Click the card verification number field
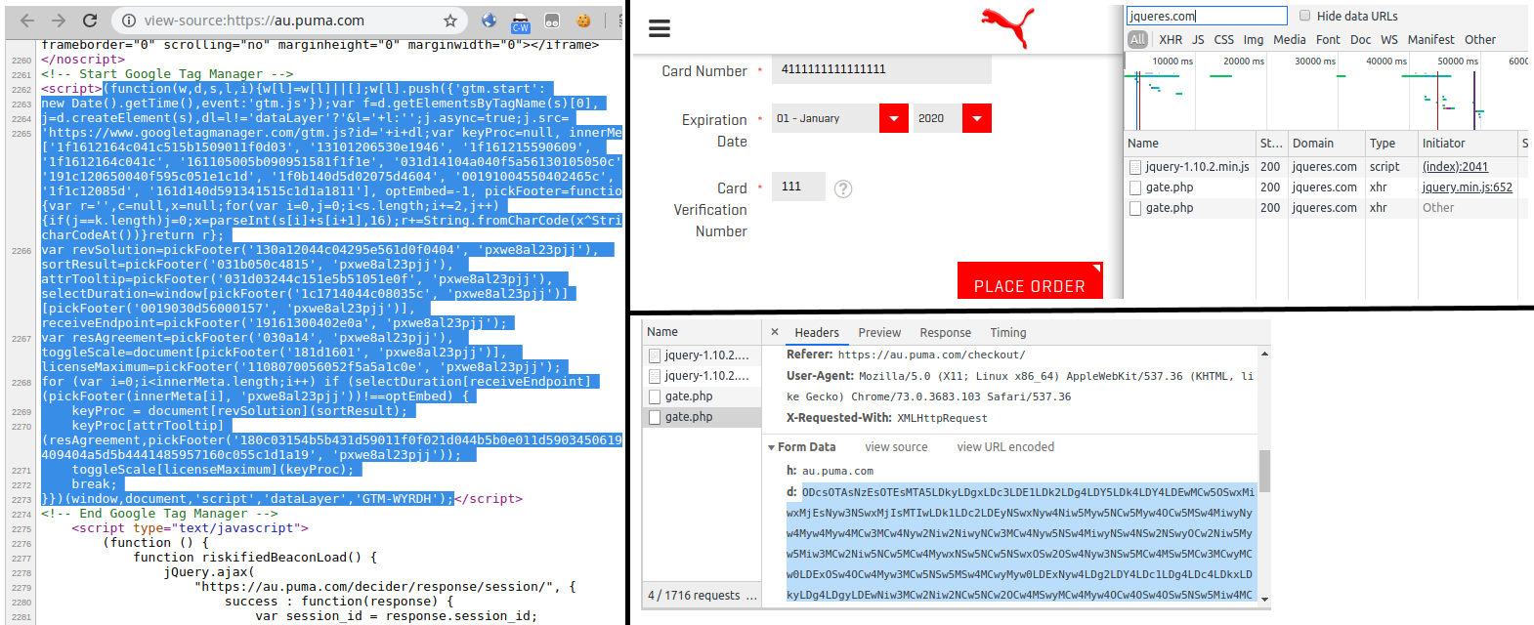 [x=798, y=187]
